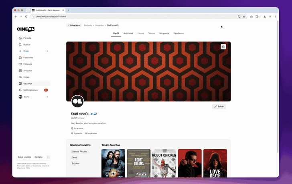292x184 pixels.
Task: Click the notifications count badge 2
Action: (x=46, y=90)
